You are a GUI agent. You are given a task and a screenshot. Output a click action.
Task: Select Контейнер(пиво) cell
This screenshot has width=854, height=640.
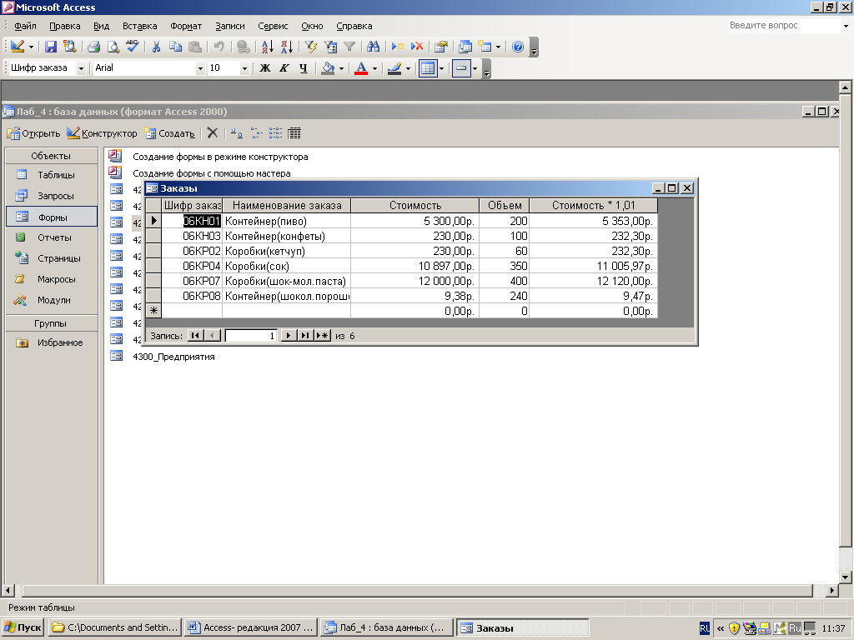click(287, 221)
